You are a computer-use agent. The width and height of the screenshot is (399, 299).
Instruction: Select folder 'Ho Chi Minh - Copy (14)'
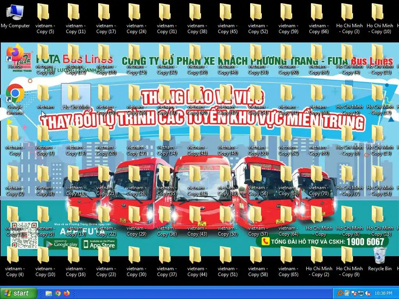[x=380, y=181]
